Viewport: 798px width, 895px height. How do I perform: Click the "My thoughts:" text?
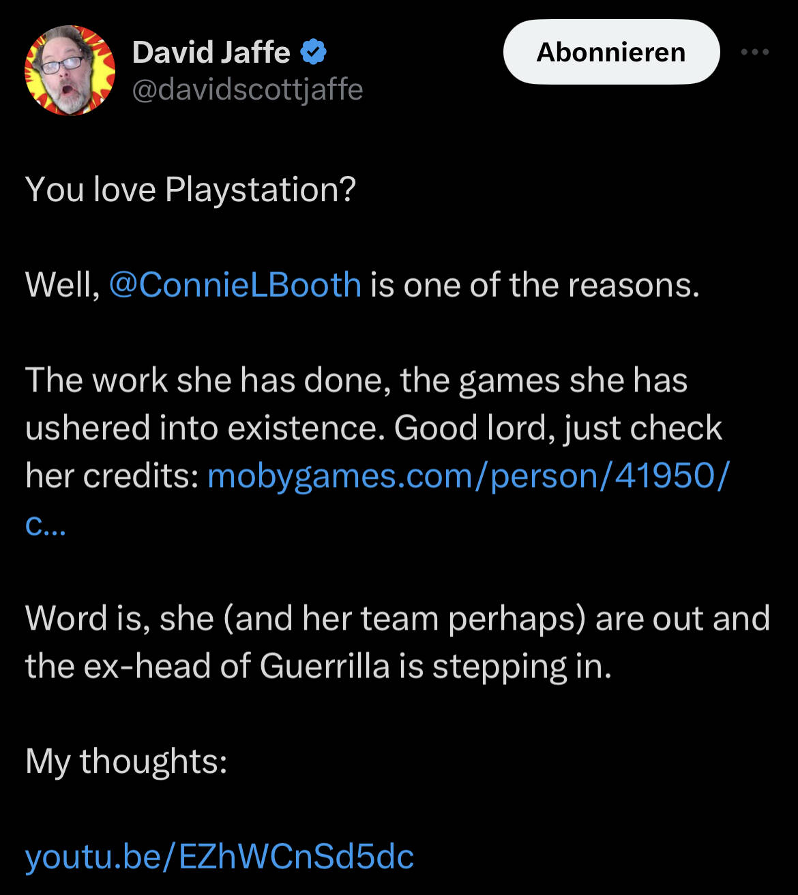pyautogui.click(x=126, y=761)
